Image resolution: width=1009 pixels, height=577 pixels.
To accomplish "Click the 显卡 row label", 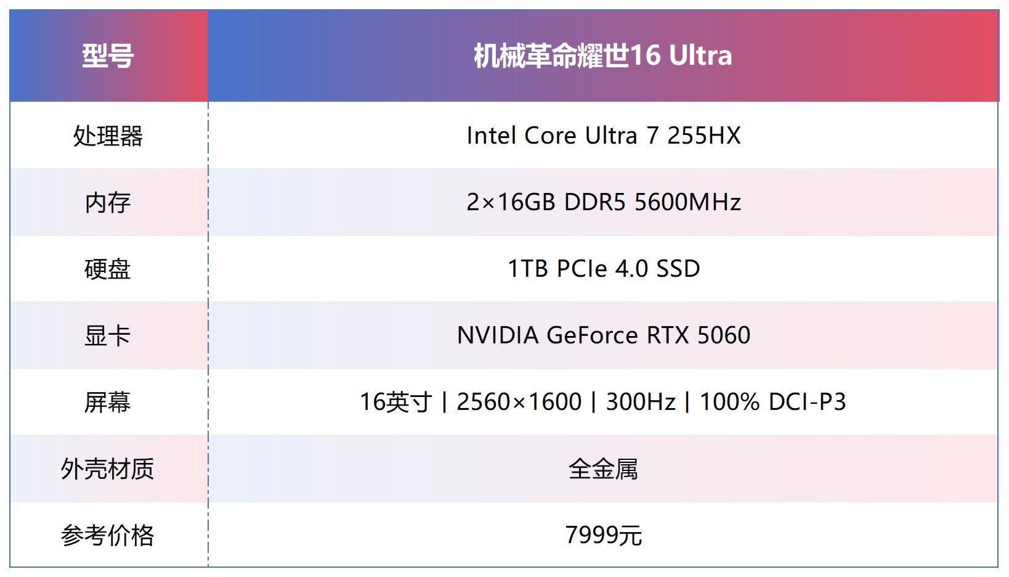I will [108, 335].
